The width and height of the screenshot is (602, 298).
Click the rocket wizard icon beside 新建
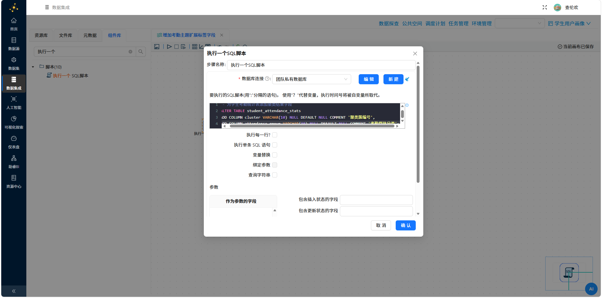[407, 79]
